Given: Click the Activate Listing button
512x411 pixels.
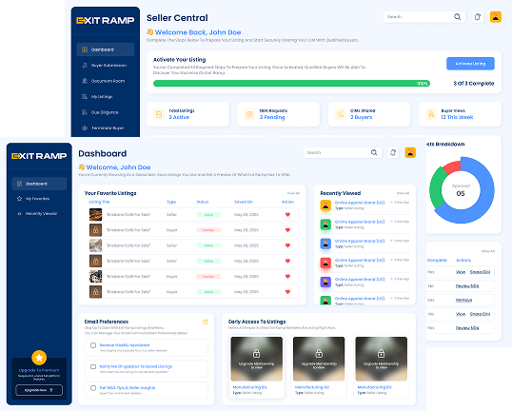Looking at the screenshot, I should pyautogui.click(x=470, y=64).
